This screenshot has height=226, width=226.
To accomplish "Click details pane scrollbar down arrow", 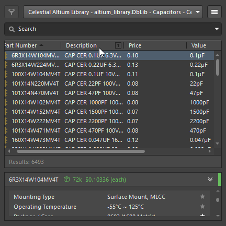I will (218, 216).
